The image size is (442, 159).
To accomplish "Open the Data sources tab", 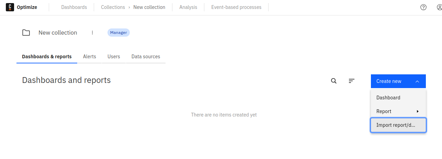I will point(146,57).
